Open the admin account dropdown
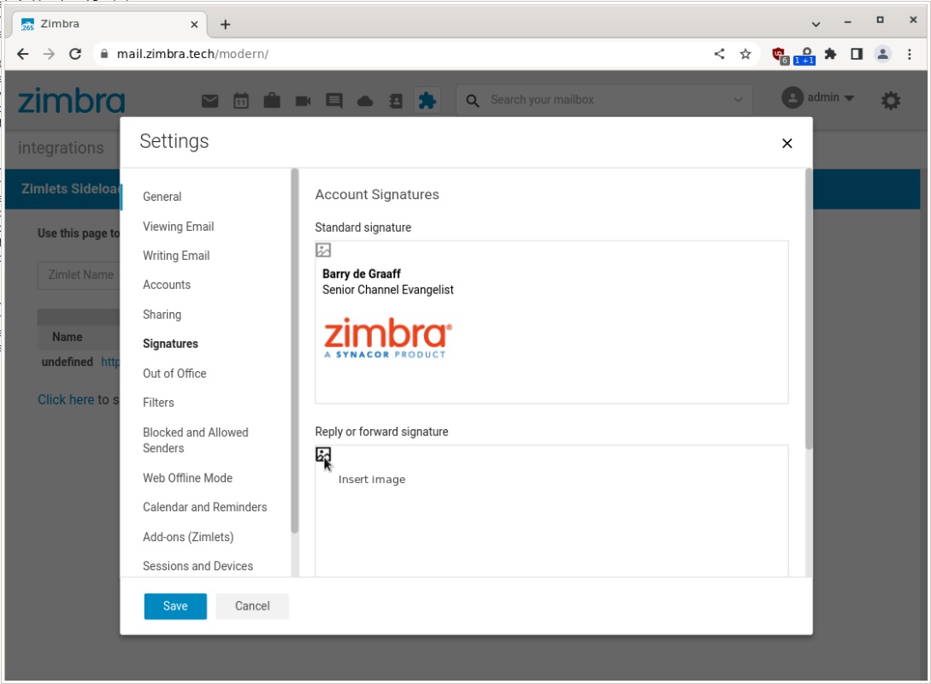Screen dimensions: 931x684 click(x=818, y=98)
